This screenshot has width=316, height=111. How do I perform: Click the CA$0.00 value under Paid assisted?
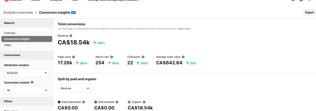click(x=104, y=108)
